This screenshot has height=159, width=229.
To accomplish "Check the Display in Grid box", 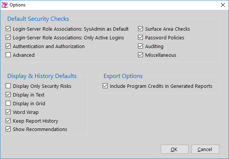I will click(8, 103).
